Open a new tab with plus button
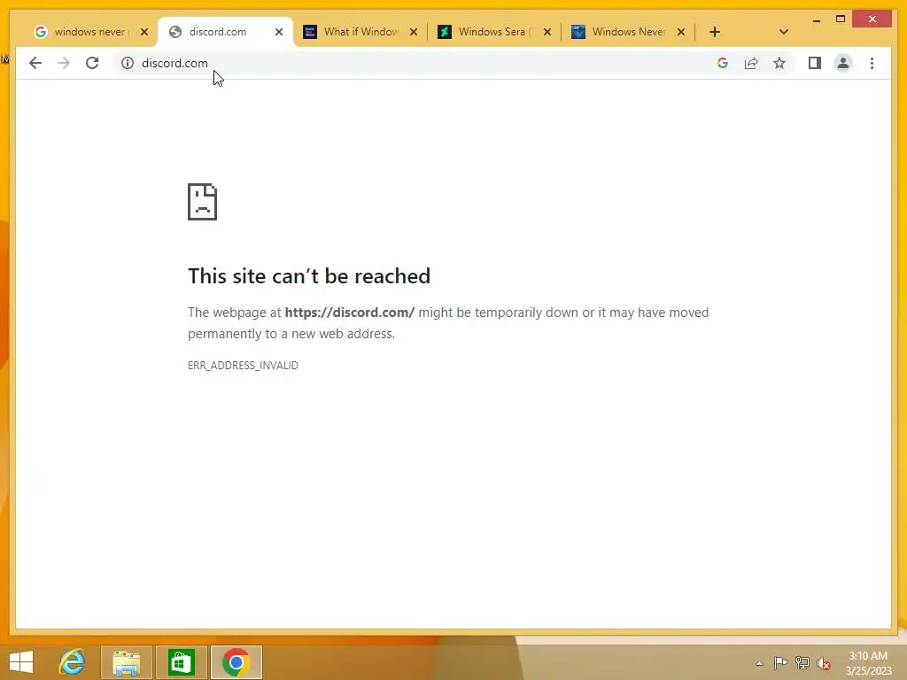 pyautogui.click(x=715, y=32)
